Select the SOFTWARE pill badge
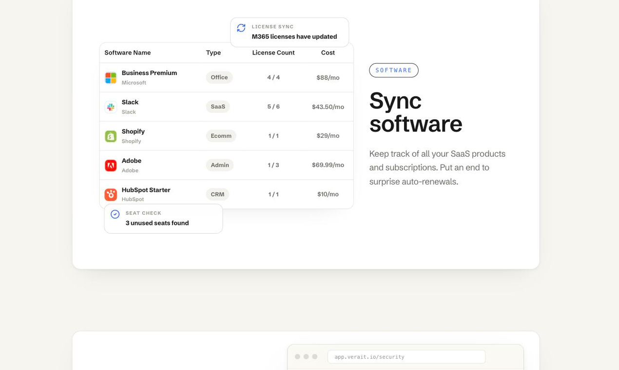The height and width of the screenshot is (370, 619). click(394, 70)
